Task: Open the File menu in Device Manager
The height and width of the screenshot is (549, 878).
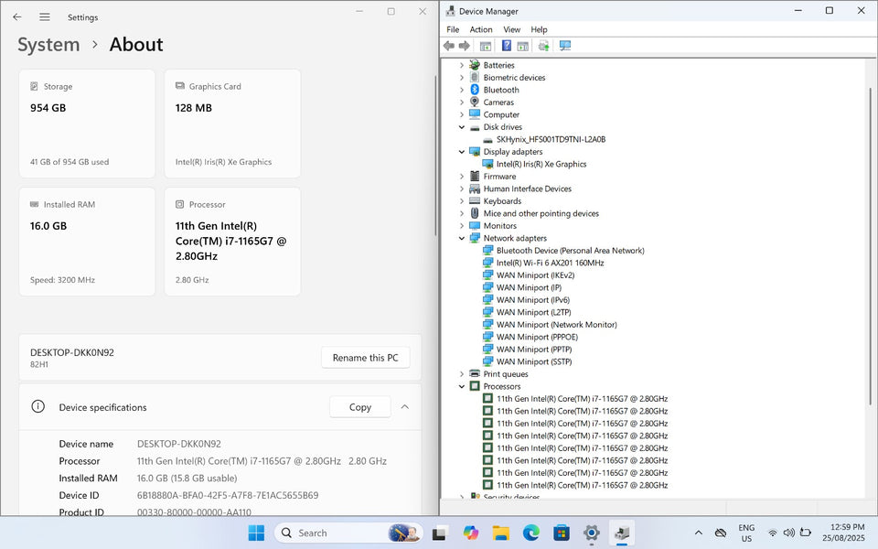Action: point(453,29)
